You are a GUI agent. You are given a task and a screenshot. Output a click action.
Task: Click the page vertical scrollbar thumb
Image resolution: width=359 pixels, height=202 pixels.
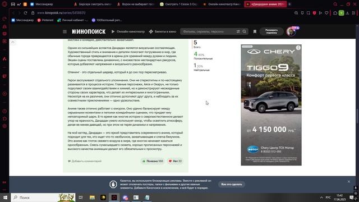pos(357,117)
